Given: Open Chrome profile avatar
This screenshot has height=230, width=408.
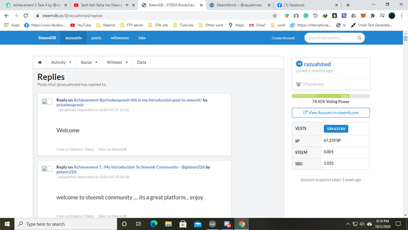Looking at the screenshot, I should 392,15.
